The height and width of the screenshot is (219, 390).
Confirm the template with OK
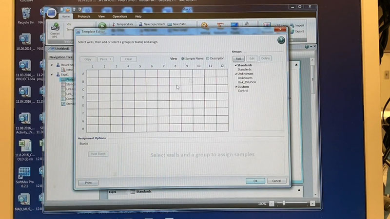[x=255, y=181]
